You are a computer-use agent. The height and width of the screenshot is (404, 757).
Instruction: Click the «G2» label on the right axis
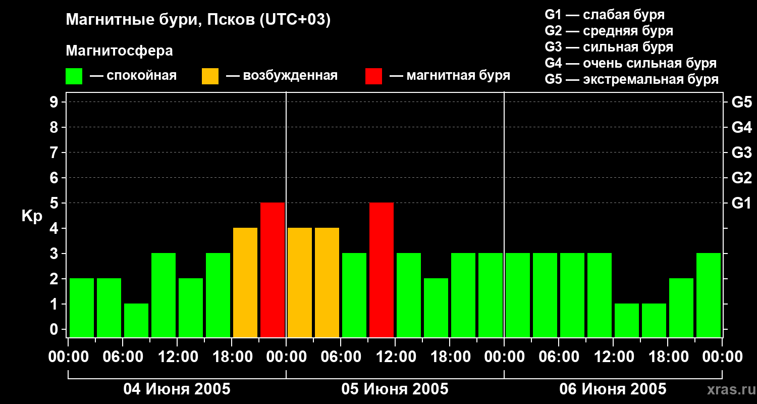click(x=742, y=178)
